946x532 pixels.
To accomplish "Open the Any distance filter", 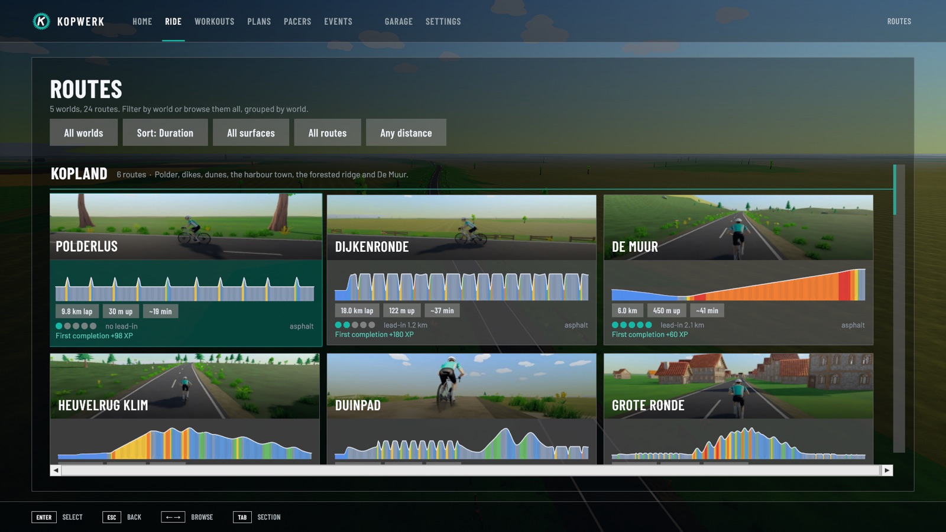I will (406, 132).
